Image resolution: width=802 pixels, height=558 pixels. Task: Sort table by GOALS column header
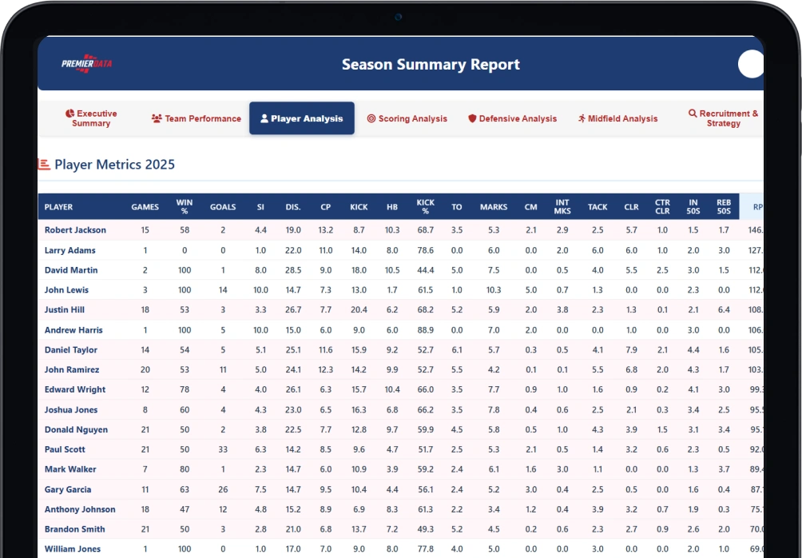tap(223, 207)
